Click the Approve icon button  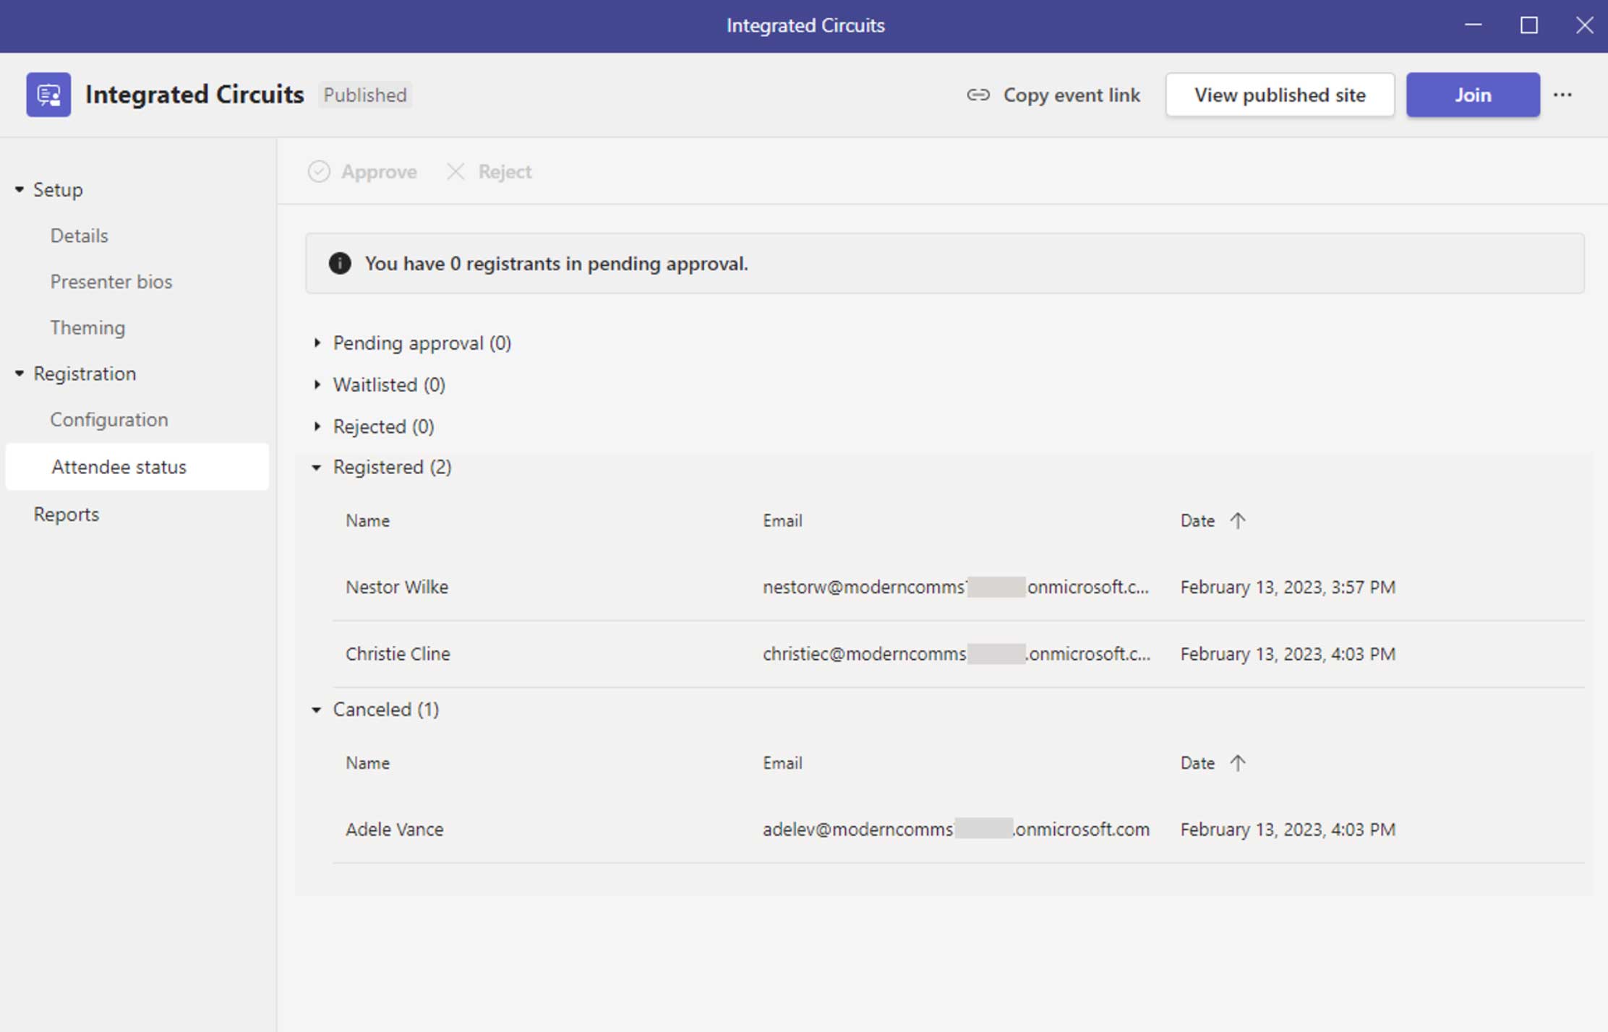pos(317,171)
